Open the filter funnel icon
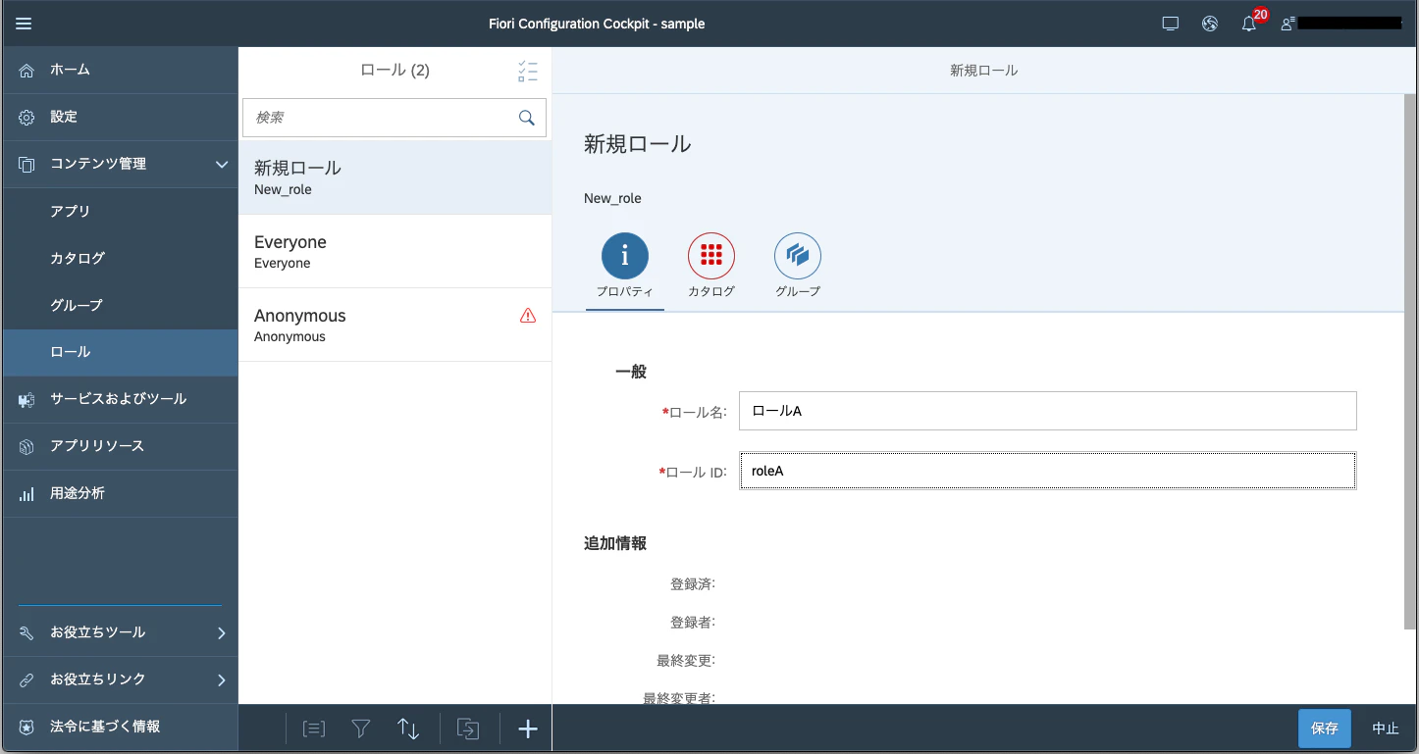 361,729
